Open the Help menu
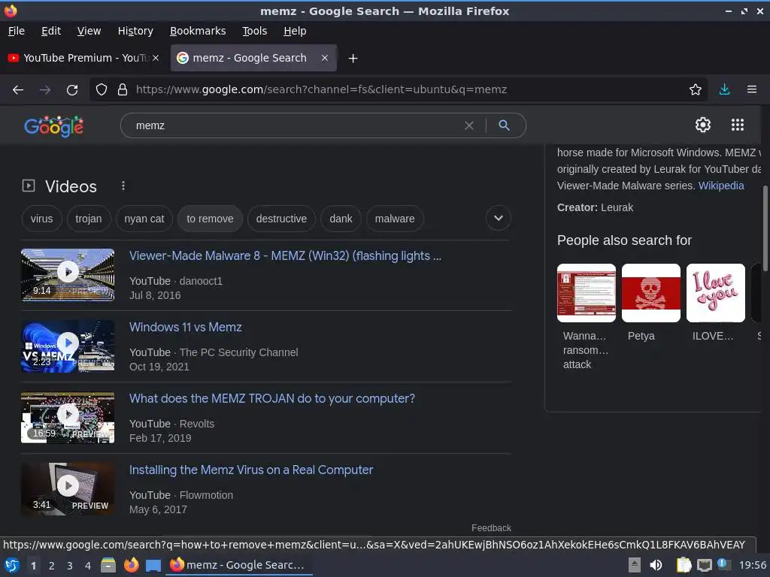Image resolution: width=770 pixels, height=577 pixels. pos(295,31)
